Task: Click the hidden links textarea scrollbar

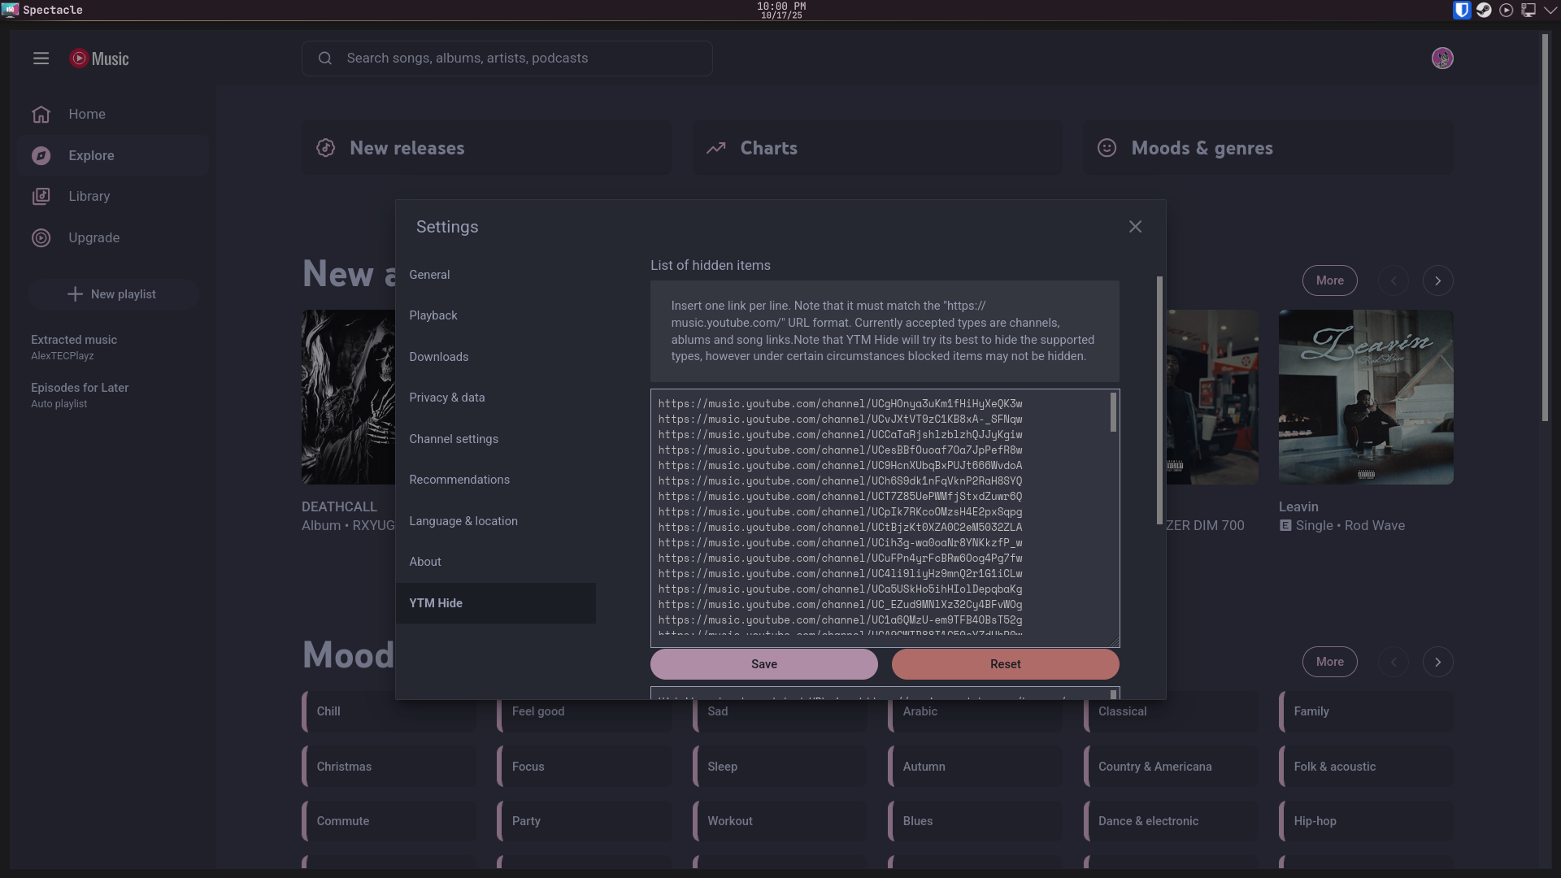Action: 1113,413
